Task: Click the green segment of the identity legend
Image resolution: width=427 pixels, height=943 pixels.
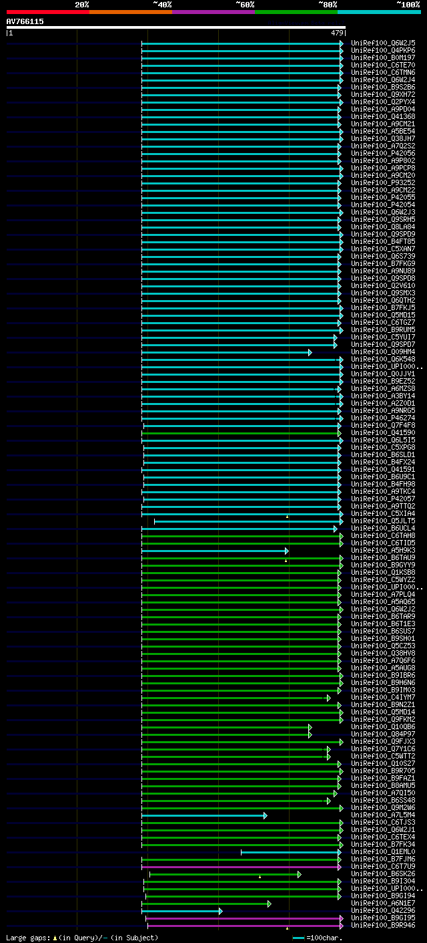Action: click(296, 12)
